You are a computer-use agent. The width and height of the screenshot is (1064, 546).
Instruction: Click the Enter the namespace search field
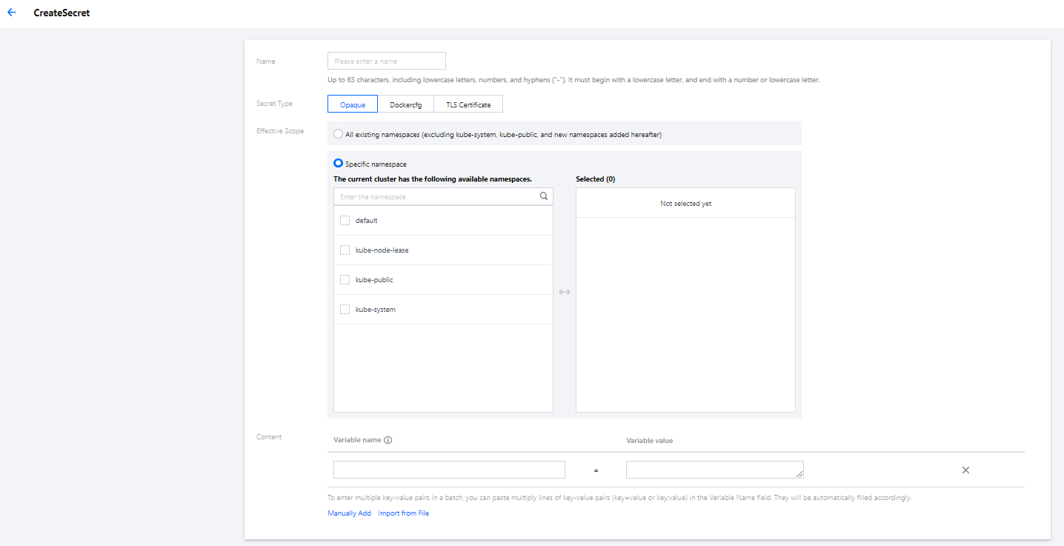(436, 197)
